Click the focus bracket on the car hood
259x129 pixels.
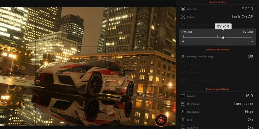(x=70, y=66)
